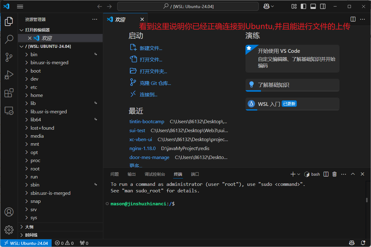Expand 大纲 outline section

click(x=60, y=227)
